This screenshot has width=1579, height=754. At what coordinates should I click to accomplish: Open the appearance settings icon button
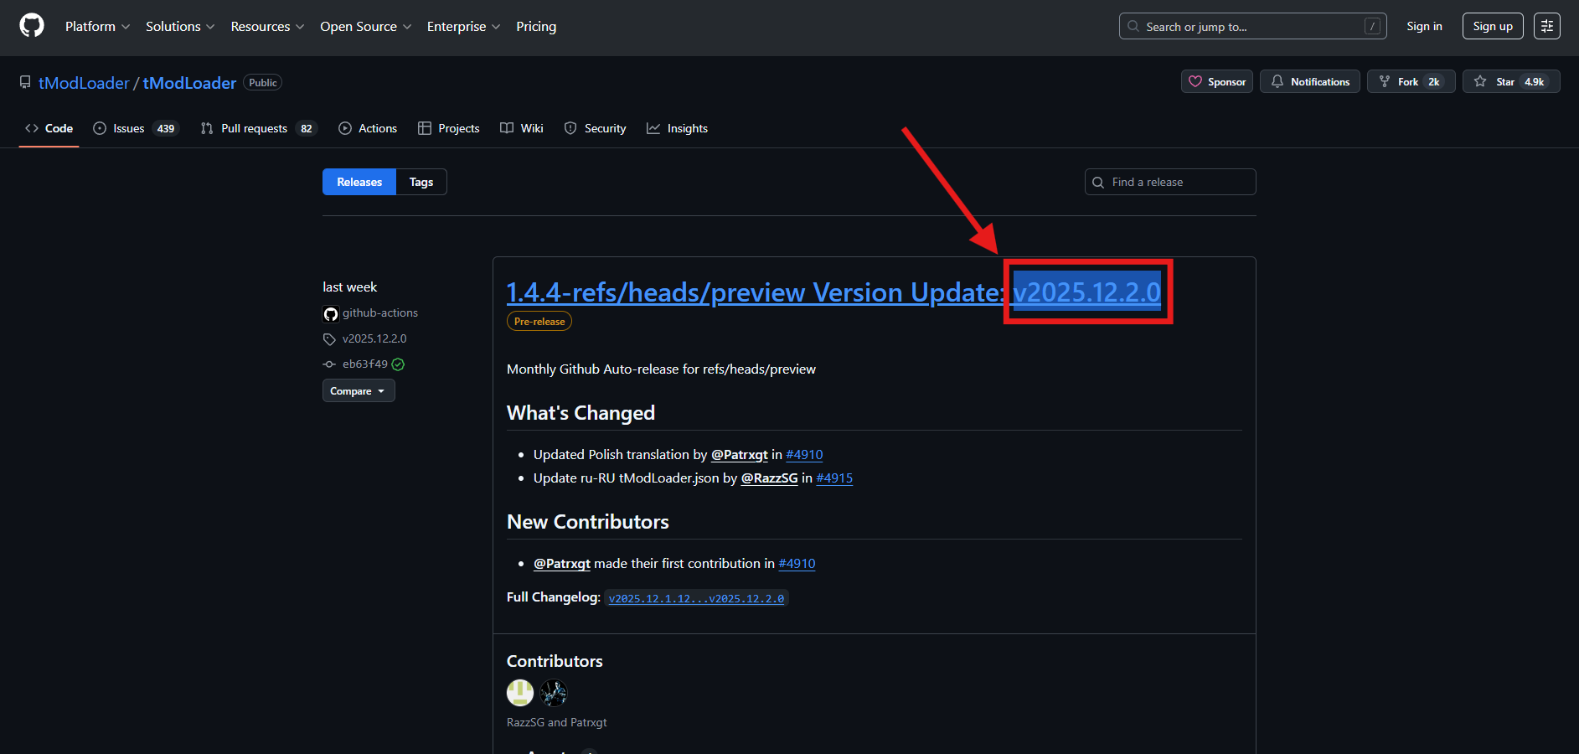point(1547,26)
